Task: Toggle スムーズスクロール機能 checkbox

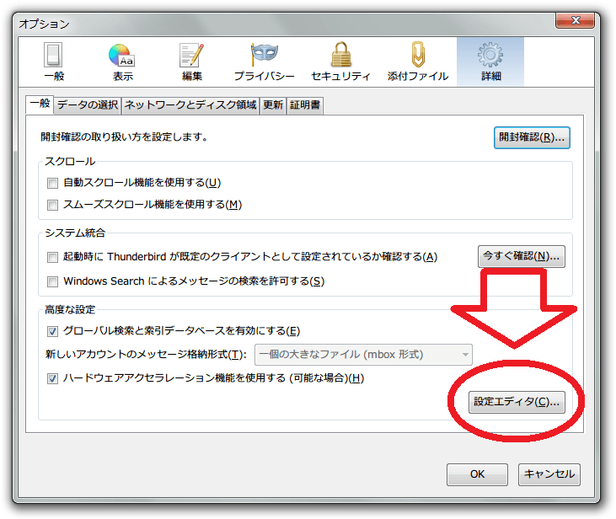Action: [53, 205]
